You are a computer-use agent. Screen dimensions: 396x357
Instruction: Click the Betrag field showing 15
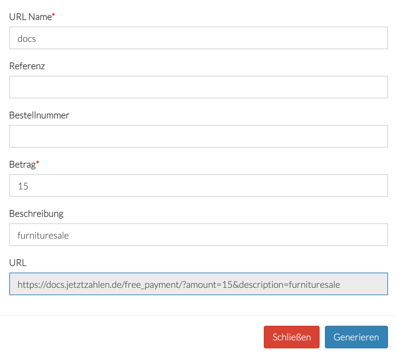click(199, 185)
